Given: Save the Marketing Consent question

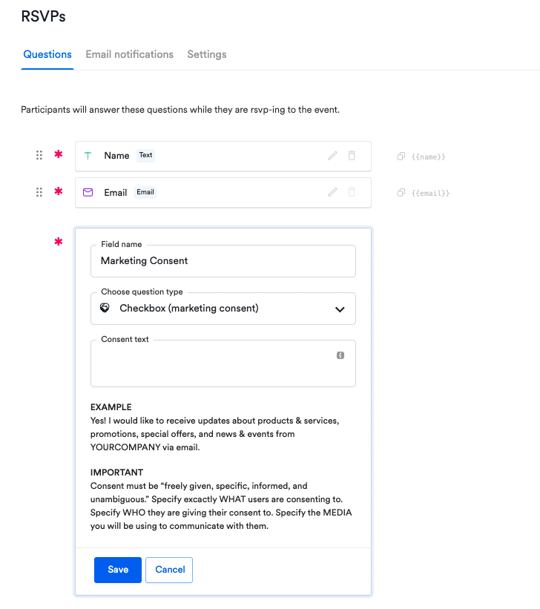Looking at the screenshot, I should coord(118,570).
